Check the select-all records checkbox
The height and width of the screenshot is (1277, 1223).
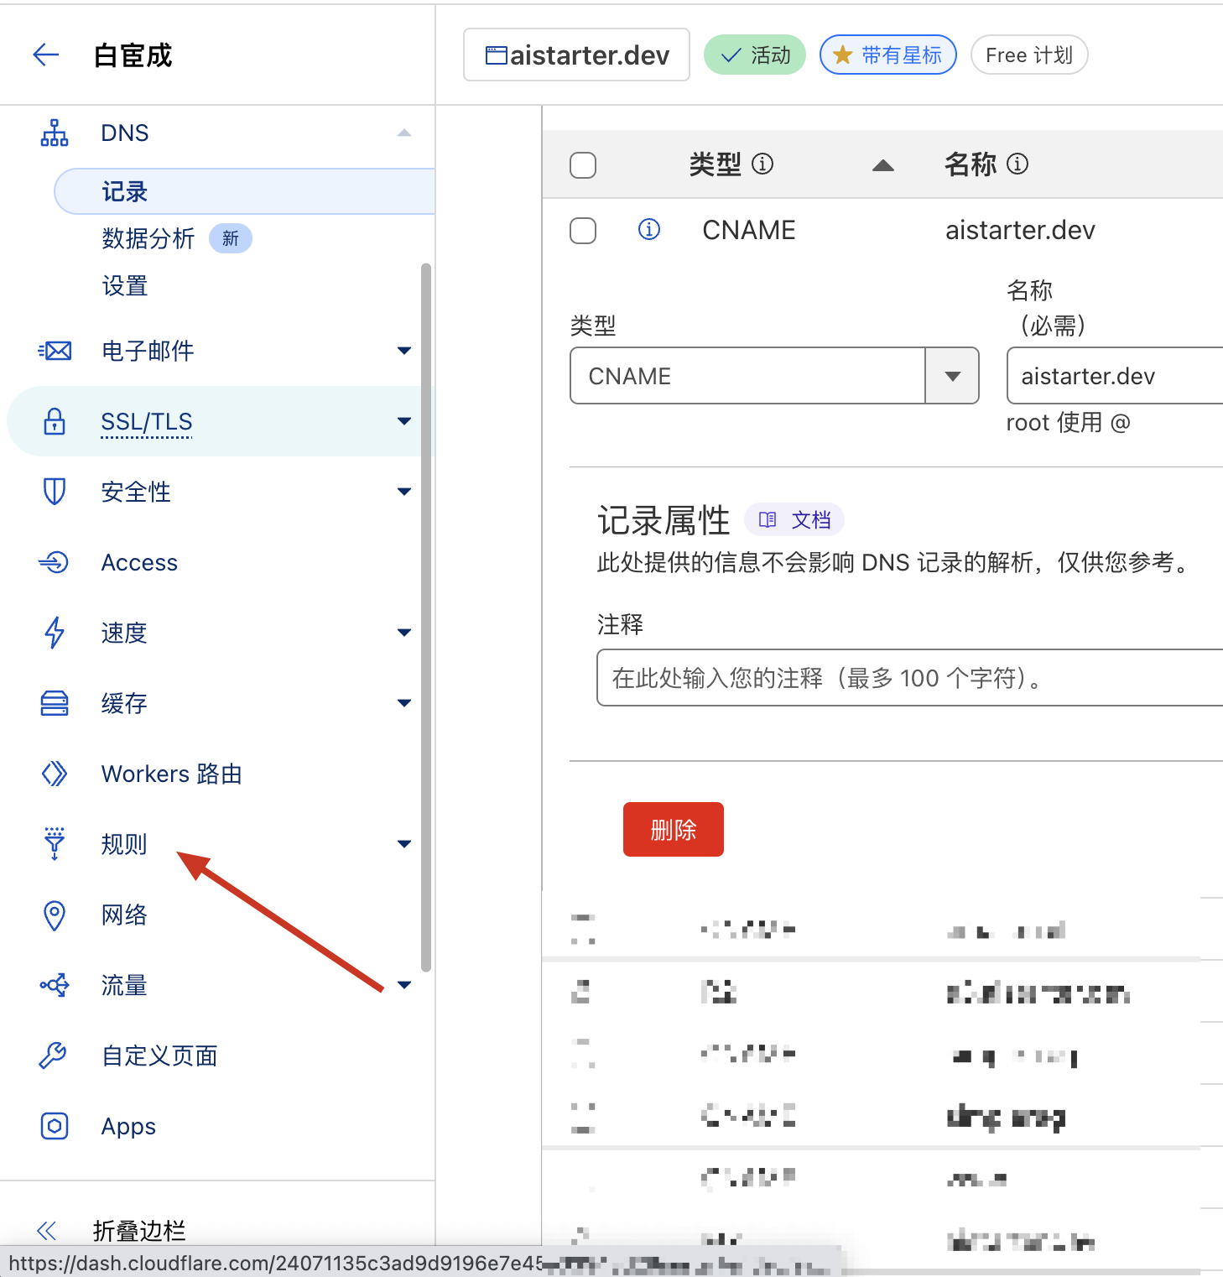(583, 164)
